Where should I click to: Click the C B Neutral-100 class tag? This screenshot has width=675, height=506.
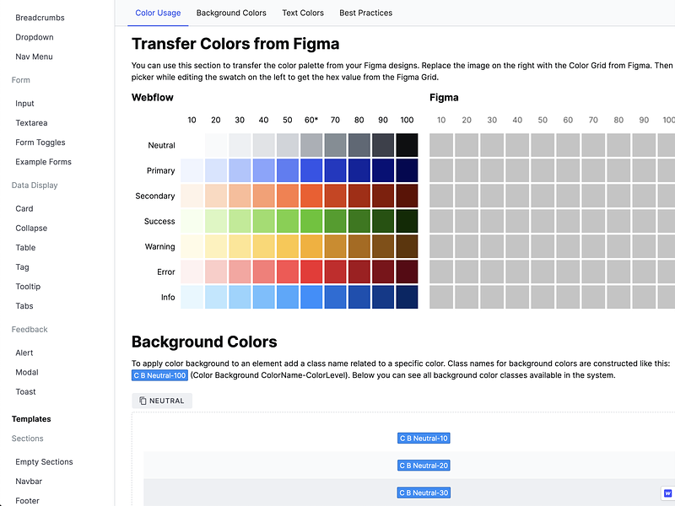(x=159, y=375)
